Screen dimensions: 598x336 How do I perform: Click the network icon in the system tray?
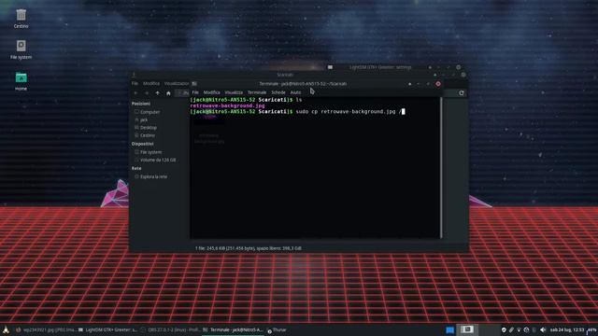(x=520, y=329)
